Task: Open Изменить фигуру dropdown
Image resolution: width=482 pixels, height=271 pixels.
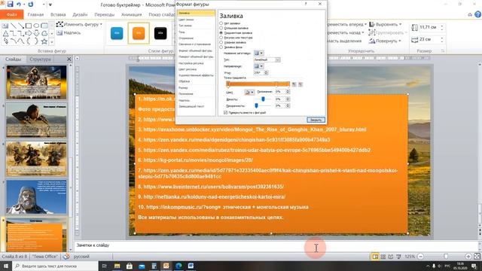Action: [79, 24]
